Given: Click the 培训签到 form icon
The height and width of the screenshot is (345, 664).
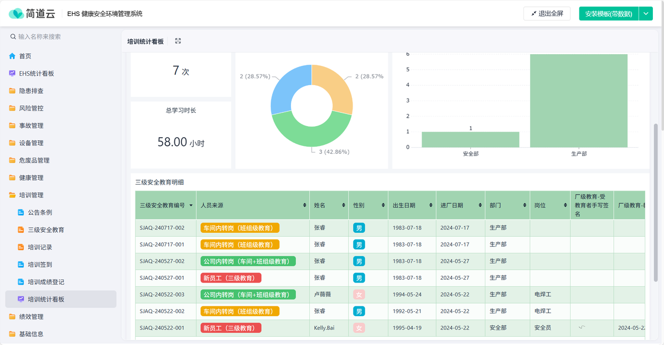Looking at the screenshot, I should coord(21,265).
